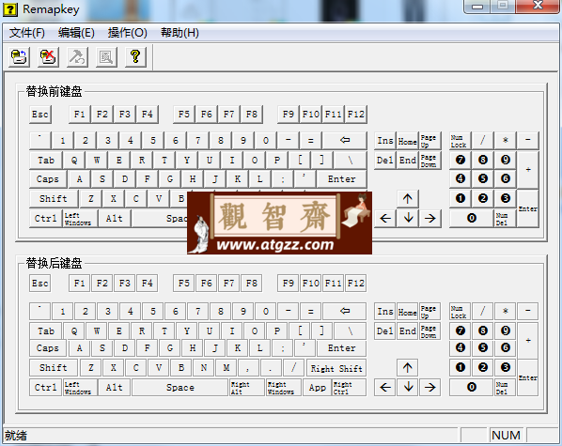Image resolution: width=562 pixels, height=446 pixels.
Task: Click up arrow key on 替换后键盘
Action: click(408, 367)
